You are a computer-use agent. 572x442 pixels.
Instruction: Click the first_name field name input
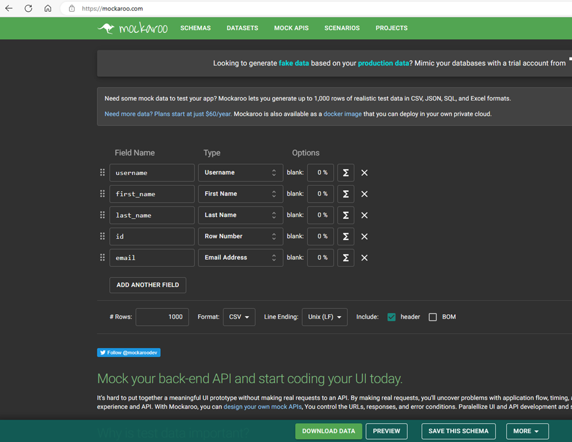tap(152, 194)
